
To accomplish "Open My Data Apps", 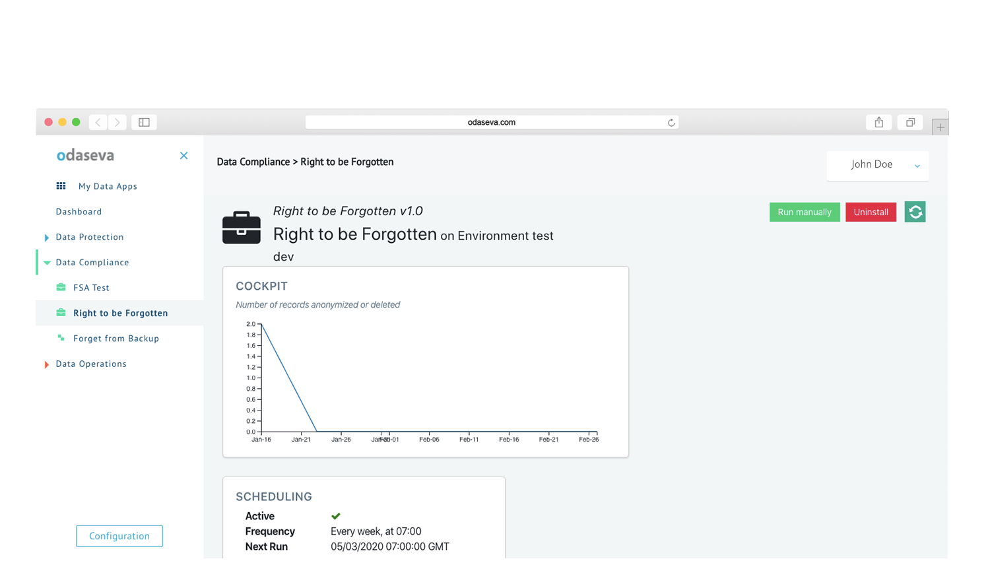I will tap(108, 186).
